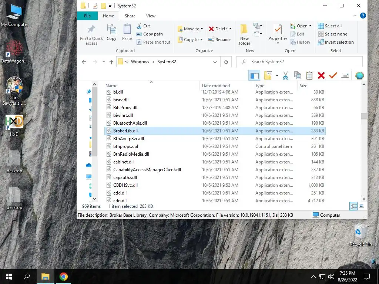Switch to Large icons view using the status bar toggle
The width and height of the screenshot is (379, 284).
point(362,206)
